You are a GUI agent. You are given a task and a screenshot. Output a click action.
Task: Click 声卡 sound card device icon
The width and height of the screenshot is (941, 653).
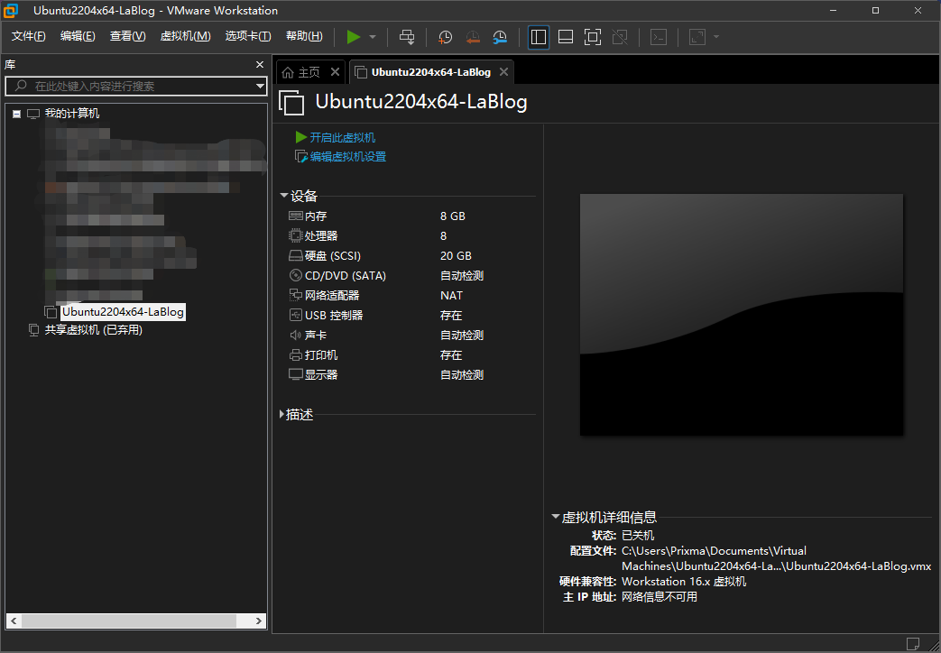[x=295, y=335]
